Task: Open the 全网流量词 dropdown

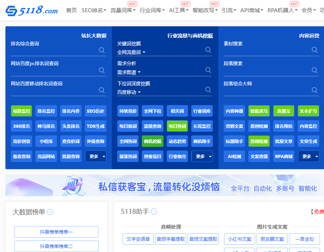Action: (131, 52)
